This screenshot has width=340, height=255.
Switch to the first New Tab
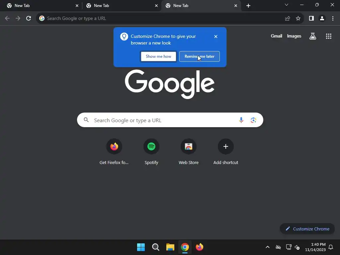pyautogui.click(x=41, y=6)
